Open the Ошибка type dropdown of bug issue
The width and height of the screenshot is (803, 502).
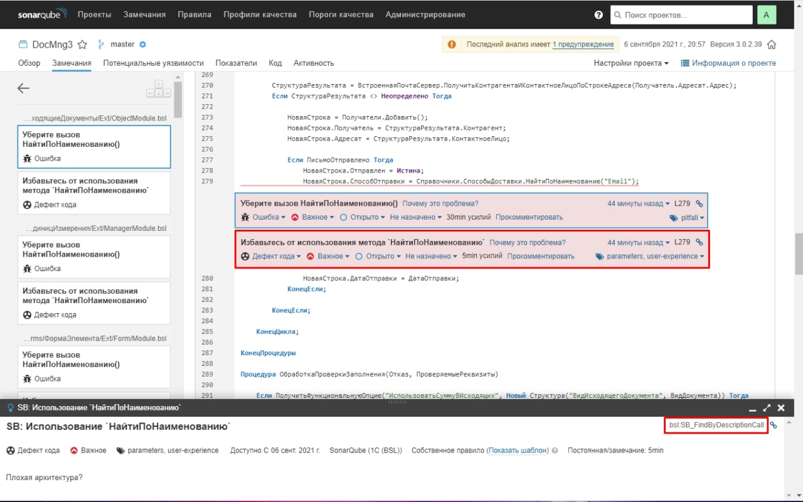coord(263,217)
